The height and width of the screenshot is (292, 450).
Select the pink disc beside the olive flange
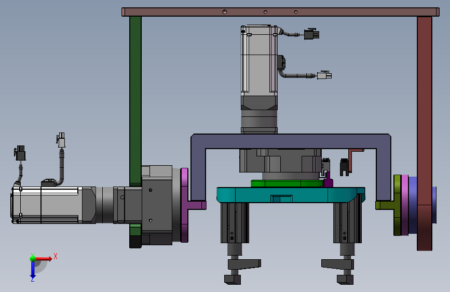tap(405, 205)
